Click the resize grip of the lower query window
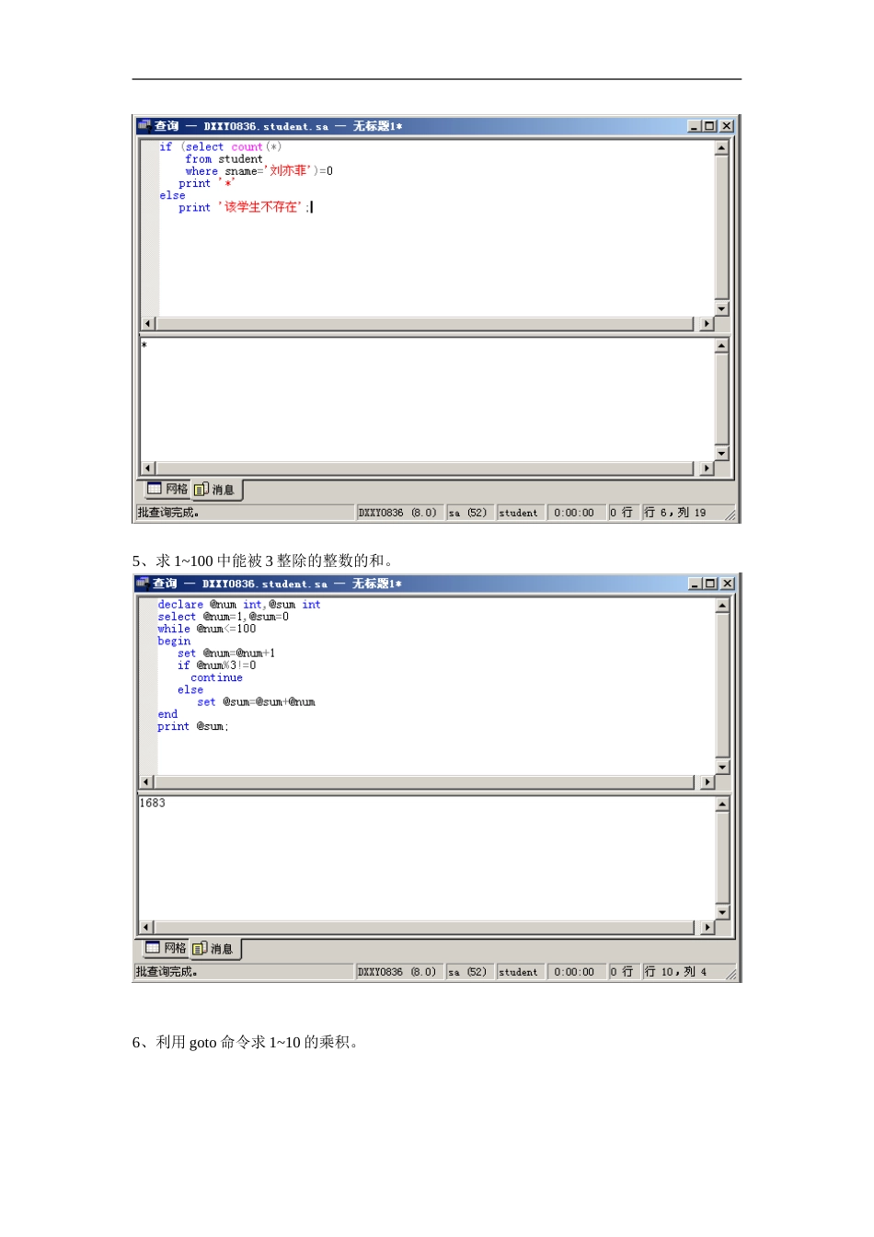The width and height of the screenshot is (874, 1237). click(x=731, y=975)
